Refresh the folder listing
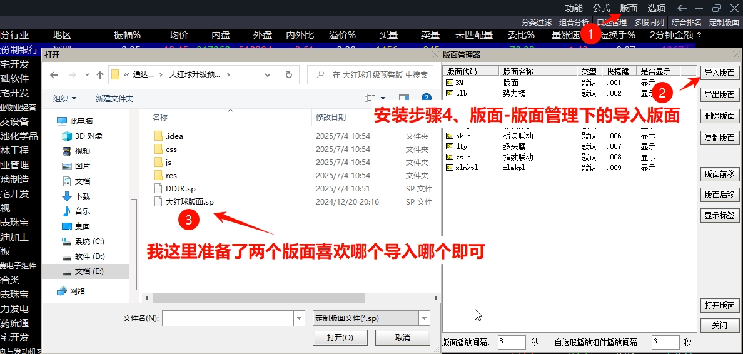This screenshot has width=743, height=354. click(x=288, y=75)
